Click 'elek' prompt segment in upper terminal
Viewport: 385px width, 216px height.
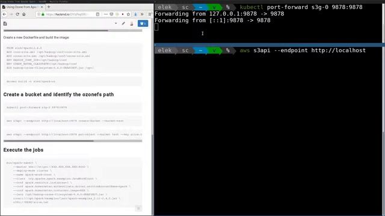coord(164,7)
